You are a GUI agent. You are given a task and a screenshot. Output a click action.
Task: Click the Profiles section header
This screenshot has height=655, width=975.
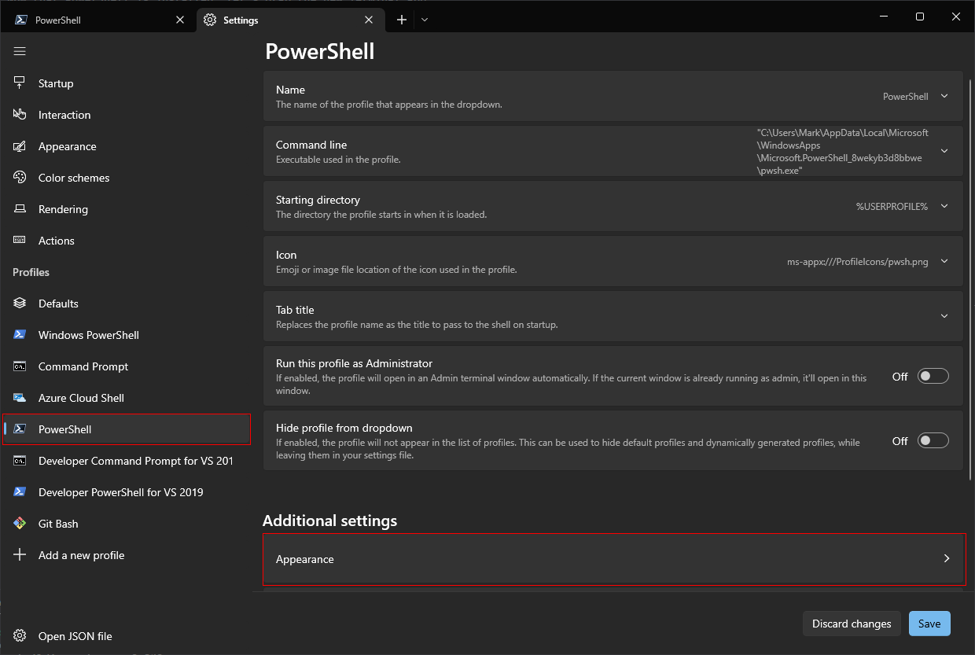tap(31, 272)
